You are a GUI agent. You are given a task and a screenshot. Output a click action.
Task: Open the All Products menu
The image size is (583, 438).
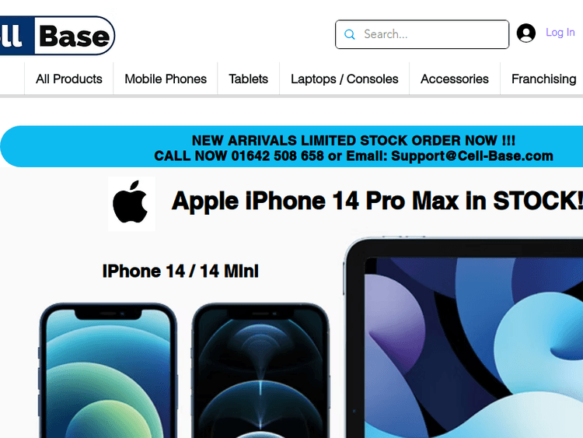pos(68,79)
